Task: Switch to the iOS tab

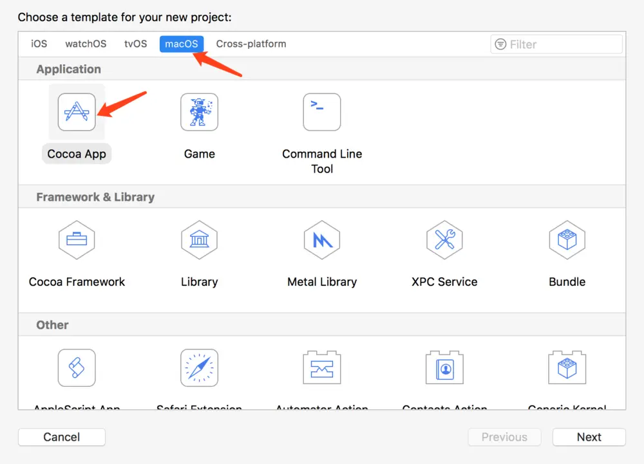Action: click(39, 44)
